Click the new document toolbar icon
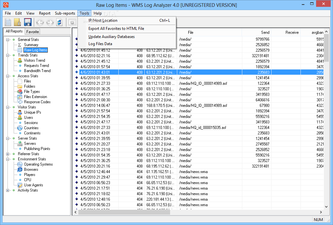Viewport: 333px width, 225px height. point(8,22)
